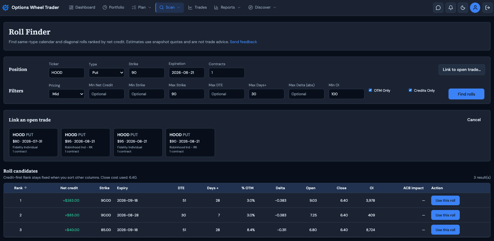Follow the Send feedback link
494x241 pixels.
(x=243, y=42)
